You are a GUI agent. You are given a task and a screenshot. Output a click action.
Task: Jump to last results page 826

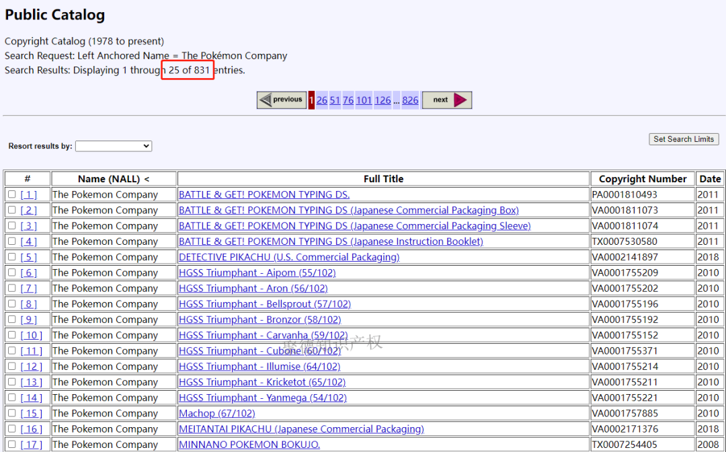click(410, 100)
